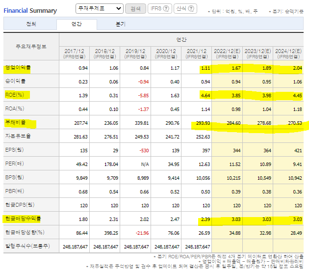Click the ROA(%) row label
The width and height of the screenshot is (309, 276).
pos(15,109)
